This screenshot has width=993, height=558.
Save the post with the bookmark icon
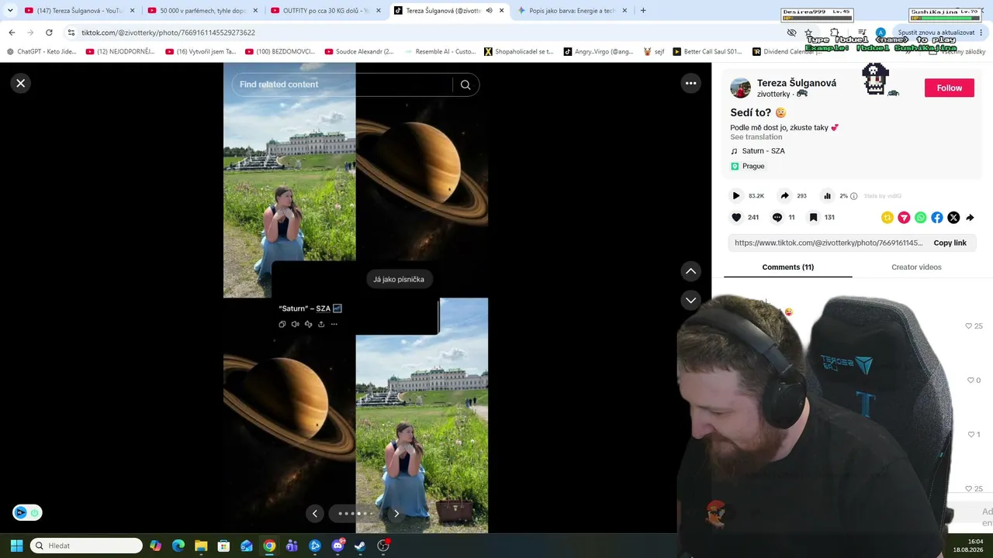[813, 218]
